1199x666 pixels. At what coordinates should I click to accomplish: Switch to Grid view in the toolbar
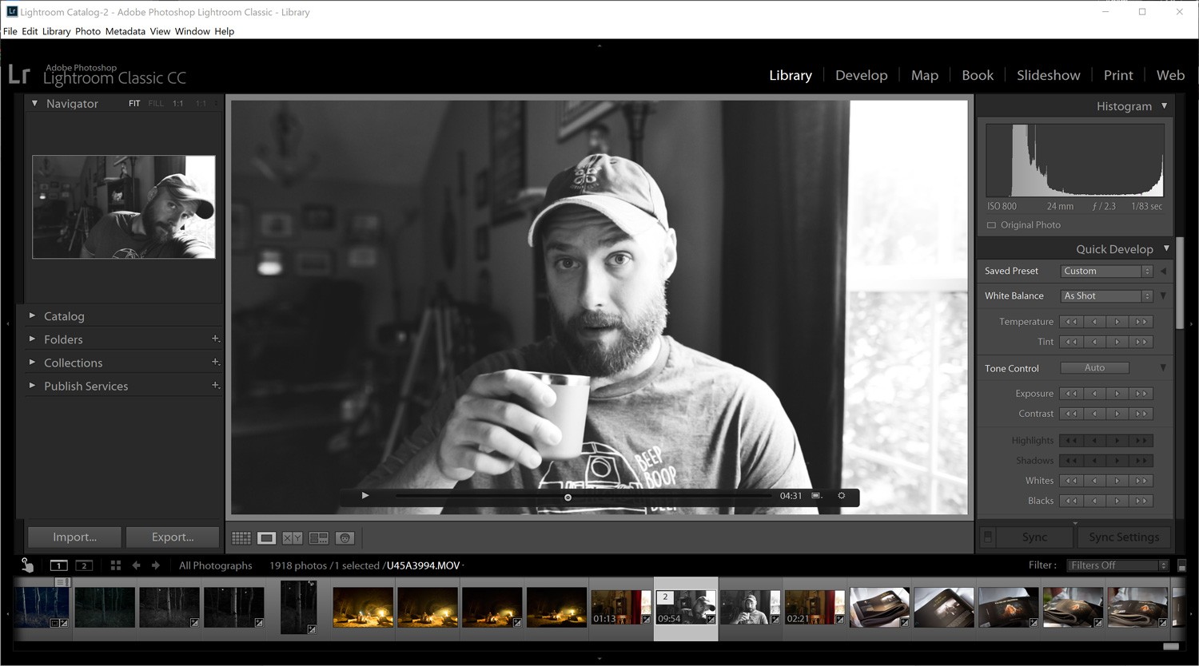(241, 537)
